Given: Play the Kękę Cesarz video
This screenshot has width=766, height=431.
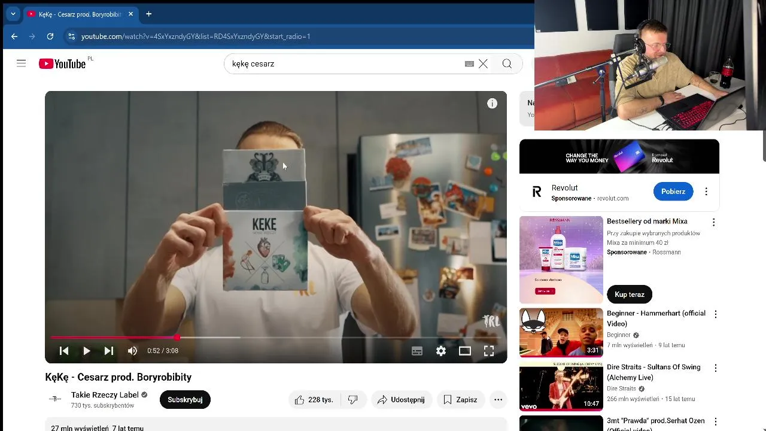Looking at the screenshot, I should (86, 351).
